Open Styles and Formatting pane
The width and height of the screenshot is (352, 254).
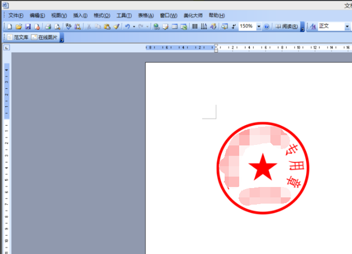point(313,26)
